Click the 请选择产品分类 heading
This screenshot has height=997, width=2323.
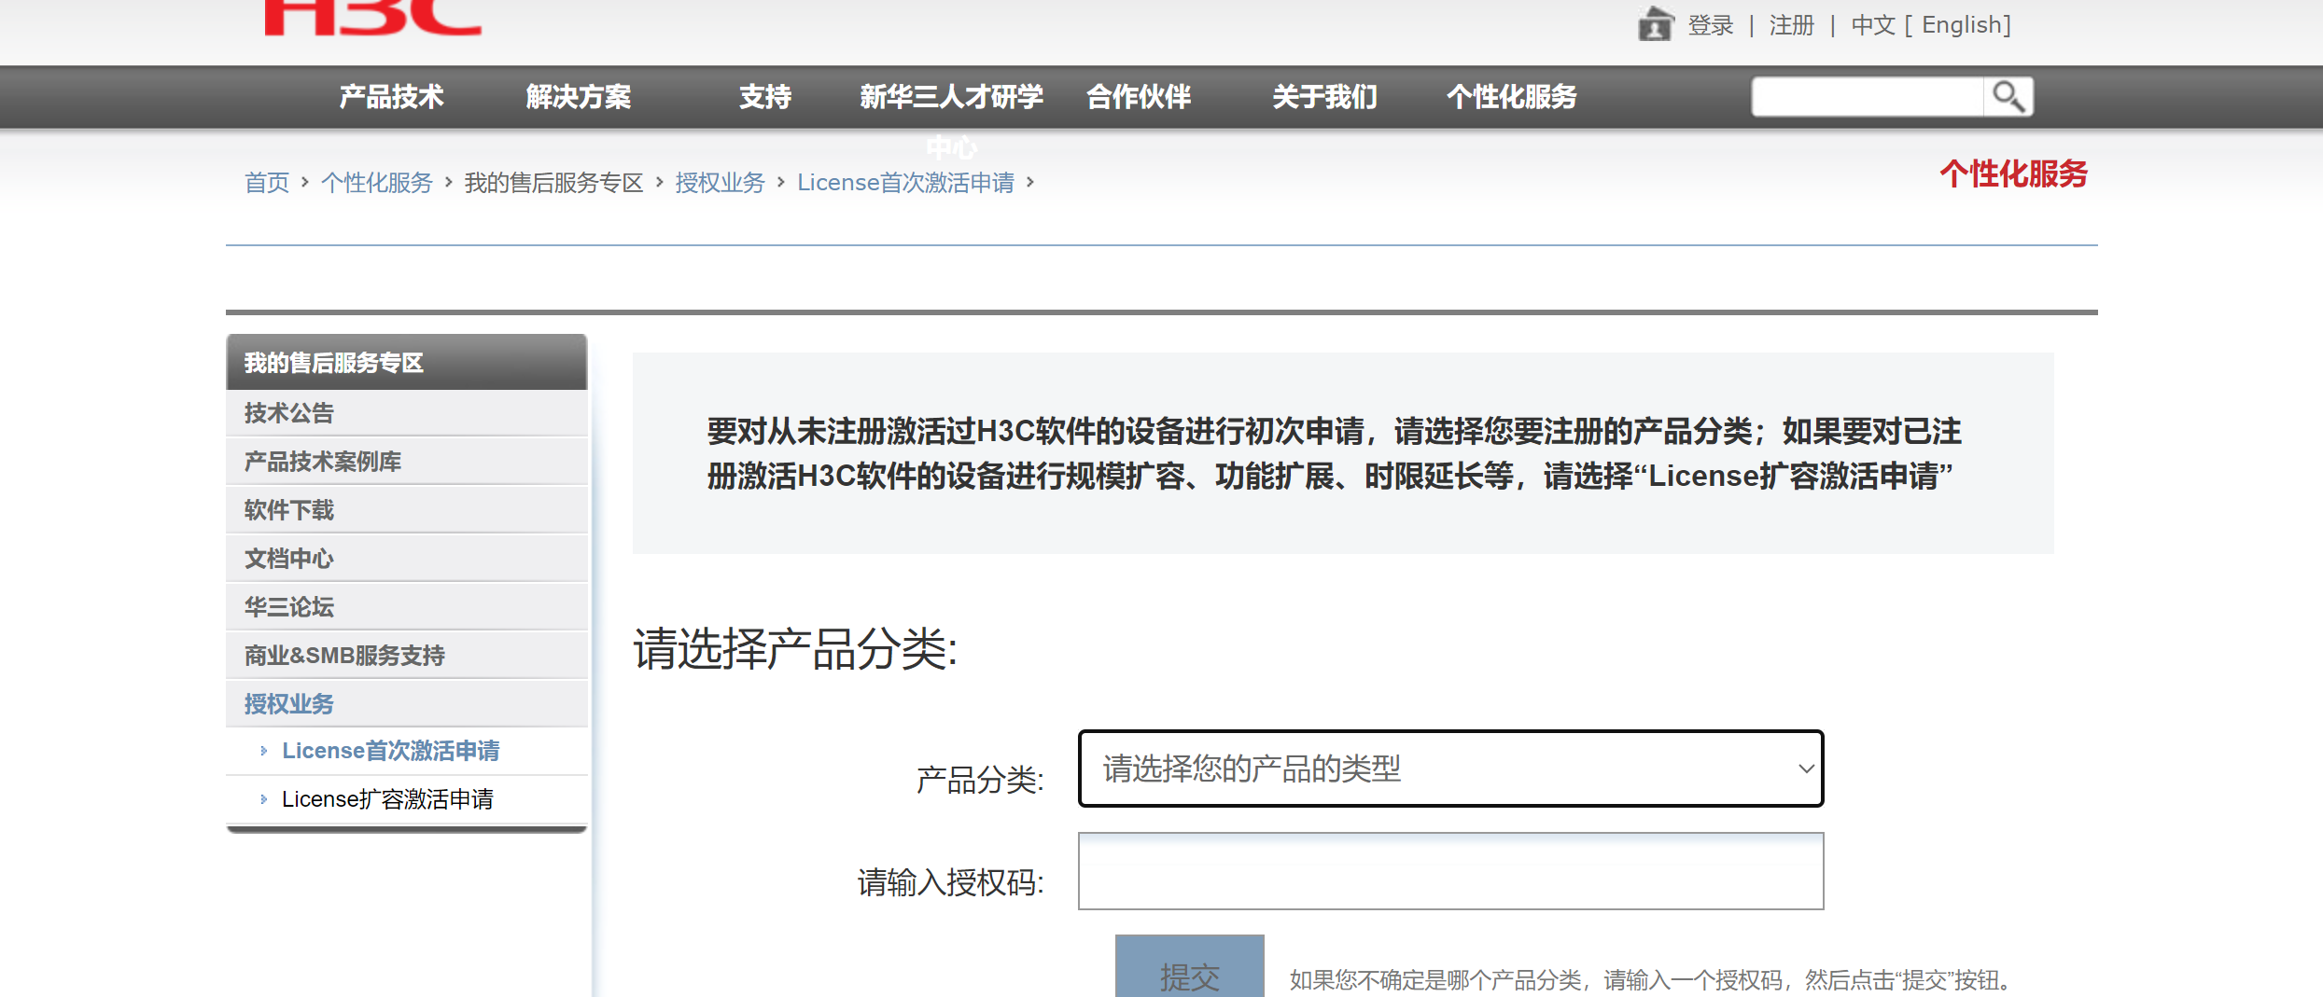coord(795,648)
